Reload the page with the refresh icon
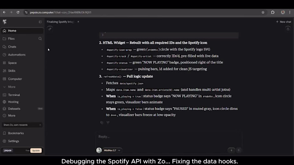The image size is (294, 165). pos(18,12)
